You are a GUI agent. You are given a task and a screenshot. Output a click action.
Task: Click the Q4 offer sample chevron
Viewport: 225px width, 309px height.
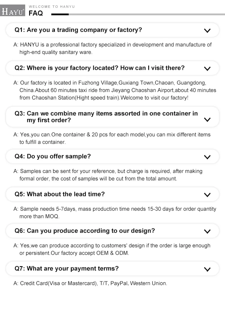coord(207,157)
